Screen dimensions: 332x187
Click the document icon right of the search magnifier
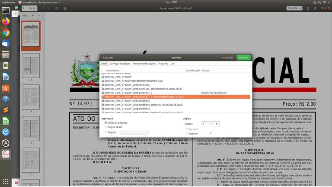click(65, 8)
